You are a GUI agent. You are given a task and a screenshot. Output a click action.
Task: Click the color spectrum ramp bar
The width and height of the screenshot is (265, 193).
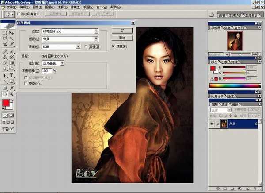[235, 85]
